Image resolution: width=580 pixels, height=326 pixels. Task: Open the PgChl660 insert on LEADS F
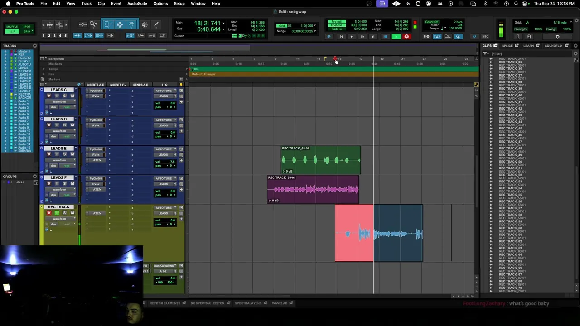pyautogui.click(x=96, y=178)
